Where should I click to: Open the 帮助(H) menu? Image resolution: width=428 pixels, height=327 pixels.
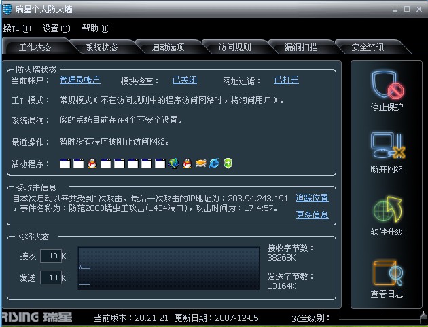96,28
